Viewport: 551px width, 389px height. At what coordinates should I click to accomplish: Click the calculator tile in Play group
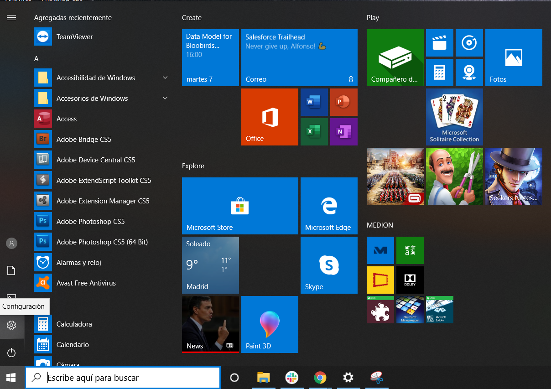pyautogui.click(x=440, y=73)
